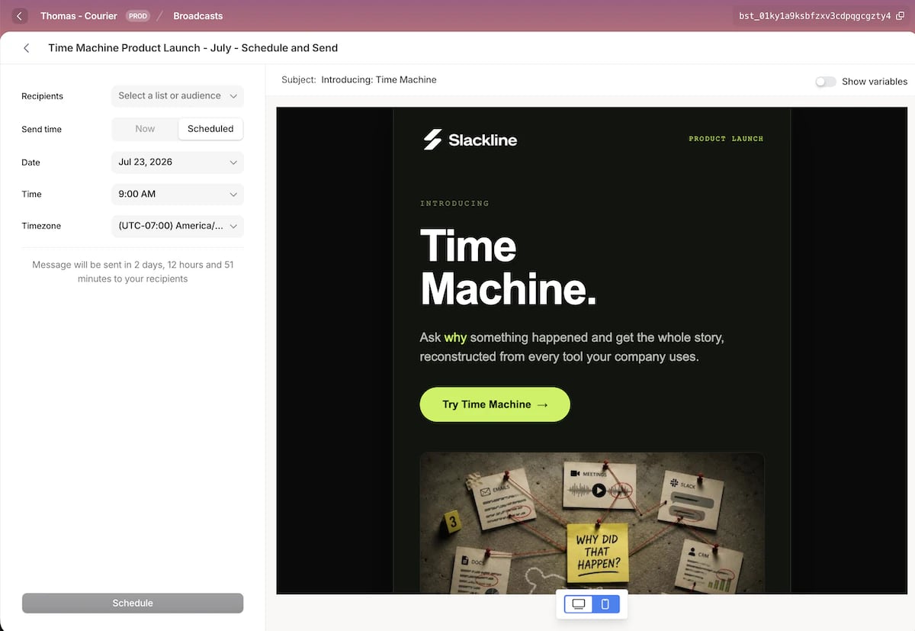Click the evidence board image in email preview
This screenshot has height=631, width=915.
click(592, 523)
